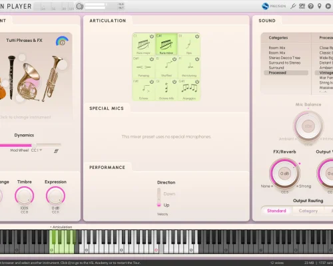
Task: Toggle power for the Arpeggios cell
Action: click(197, 82)
